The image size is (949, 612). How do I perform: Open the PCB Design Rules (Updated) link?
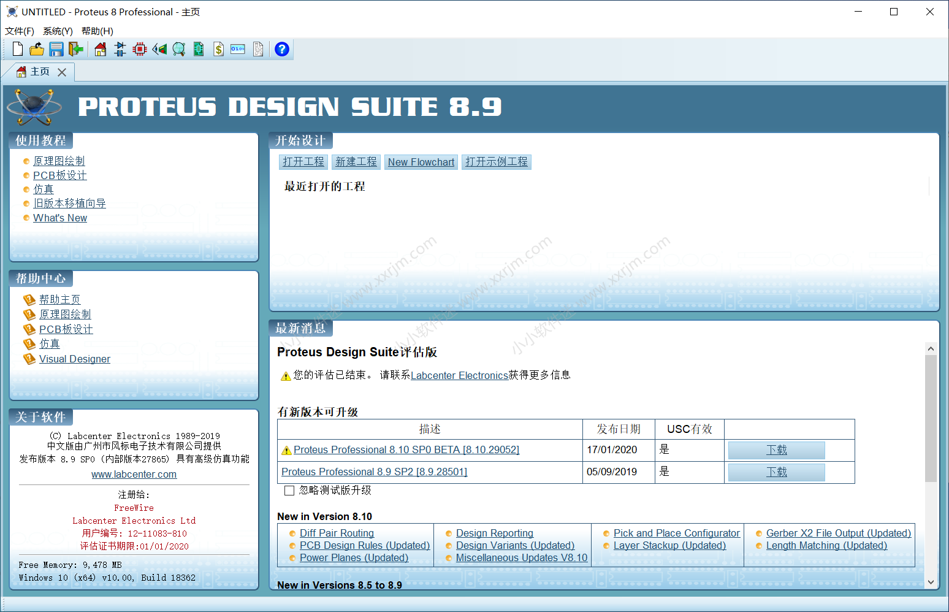point(365,546)
